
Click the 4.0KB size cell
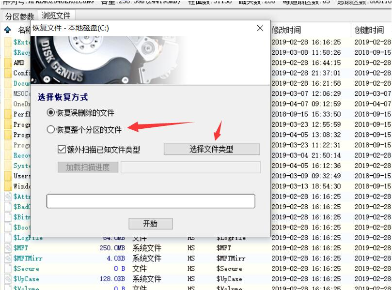116,258
